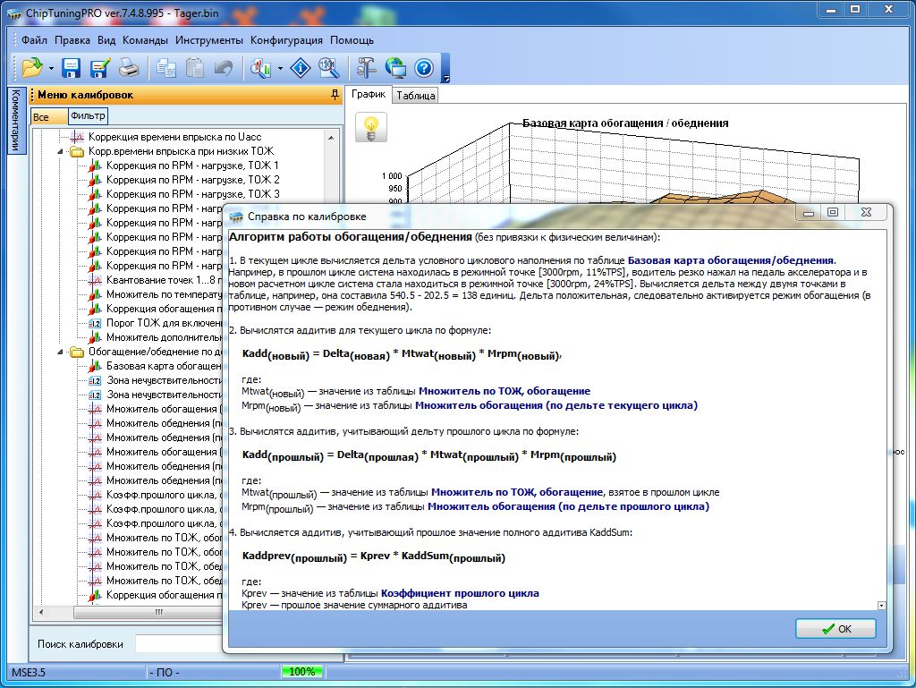Click the Поиск калибровки search field
Viewport: 916px width, 688px height.
point(179,644)
